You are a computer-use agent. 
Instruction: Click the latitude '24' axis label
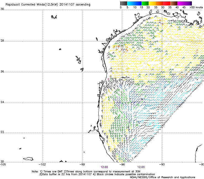[2, 102]
